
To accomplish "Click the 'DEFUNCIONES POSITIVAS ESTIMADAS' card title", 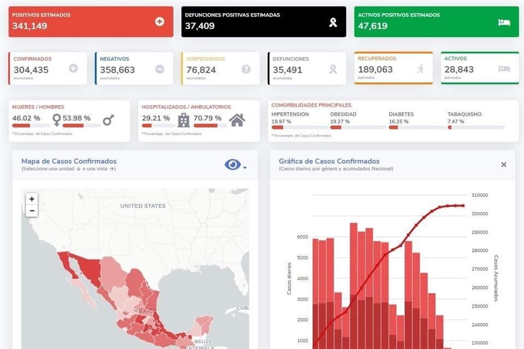I will point(233,15).
